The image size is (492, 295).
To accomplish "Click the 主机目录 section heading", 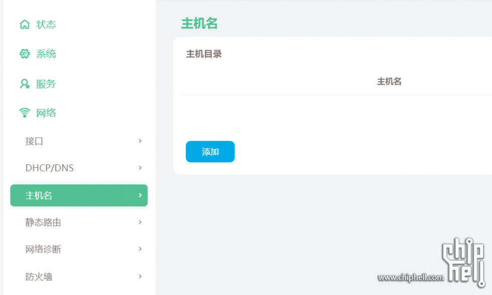I will click(204, 54).
